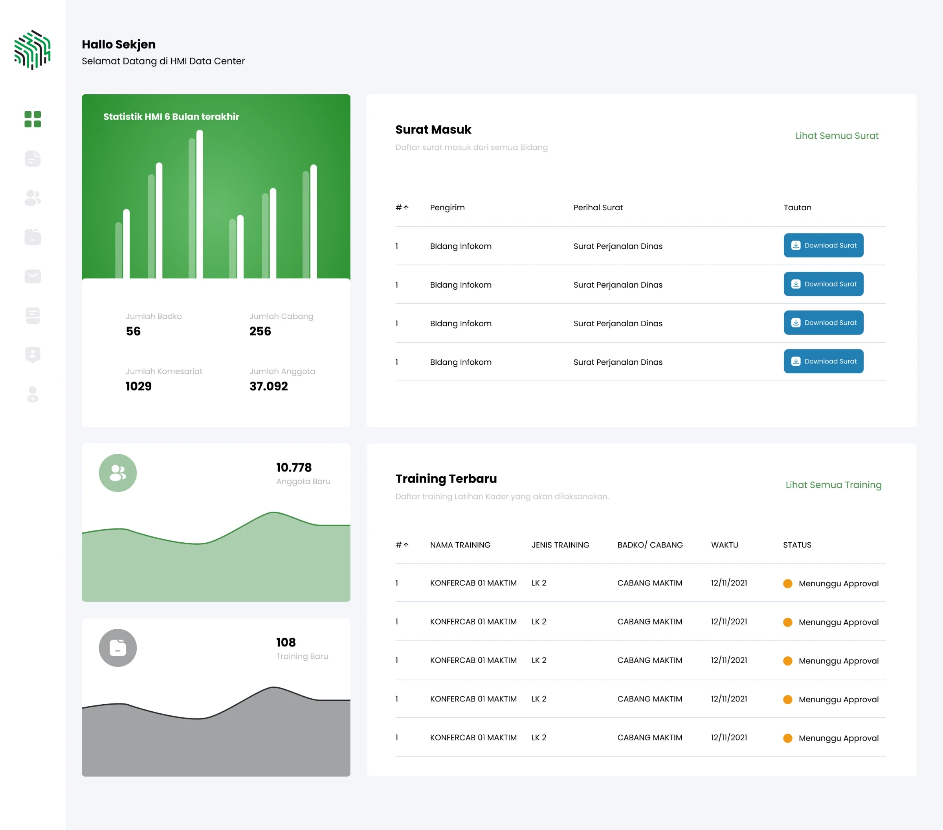Click Lihat Semua Surat link
943x830 pixels.
(837, 136)
